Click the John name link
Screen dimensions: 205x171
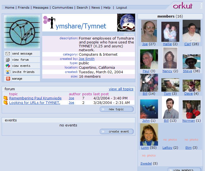click(146, 121)
